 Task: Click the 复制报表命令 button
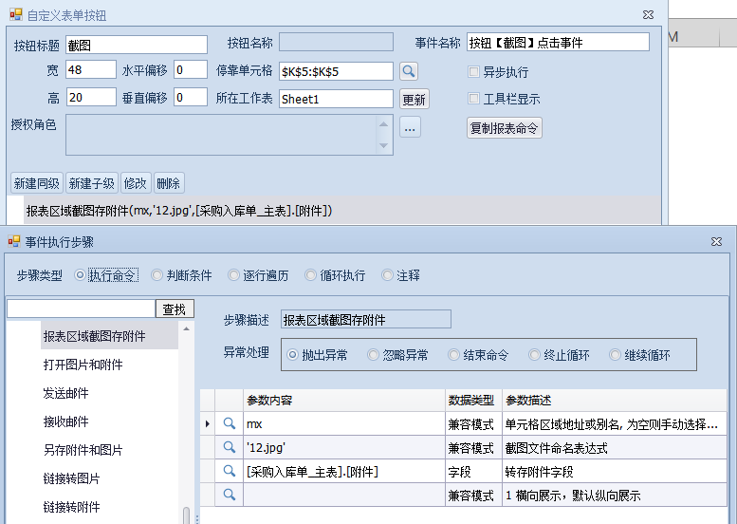click(505, 128)
